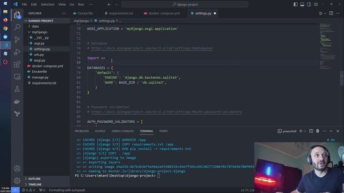Split the editor right
344x193 pixels.
pos(331,13)
